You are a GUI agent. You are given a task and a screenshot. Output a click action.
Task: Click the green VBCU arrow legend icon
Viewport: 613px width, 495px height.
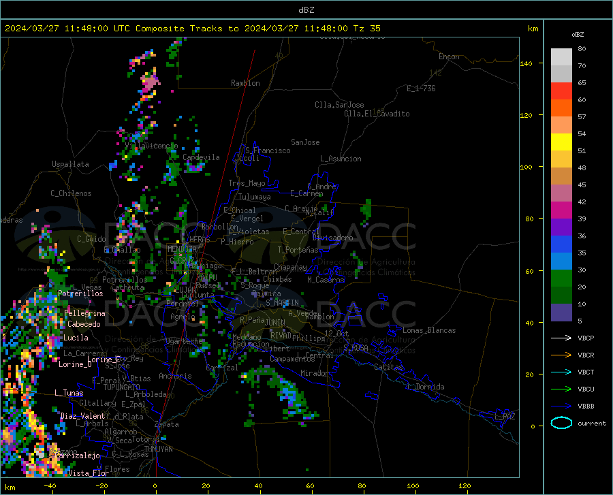pos(561,389)
